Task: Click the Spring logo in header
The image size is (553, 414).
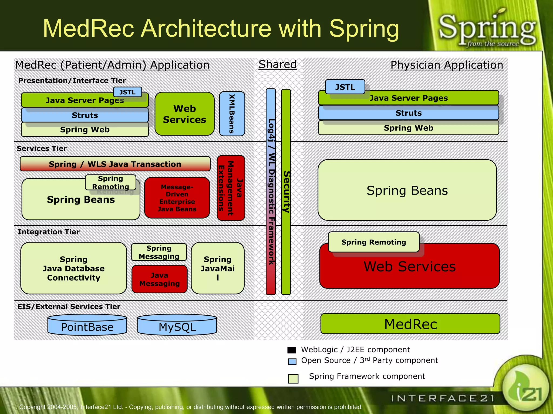Action: point(487,30)
